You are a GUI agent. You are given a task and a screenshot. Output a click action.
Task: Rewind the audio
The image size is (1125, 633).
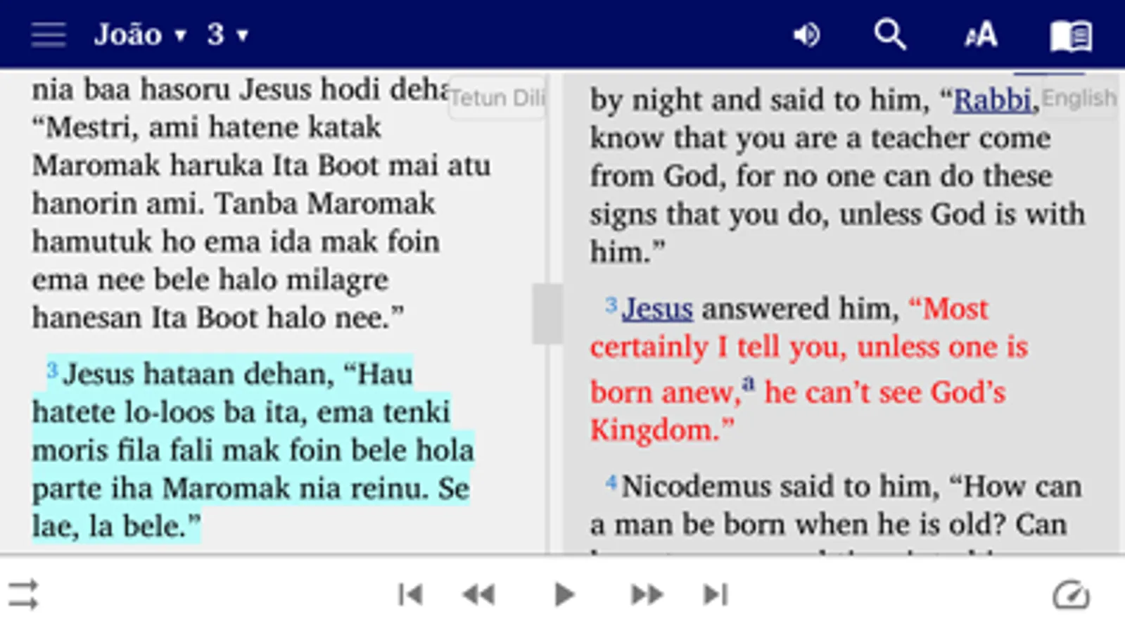point(479,595)
